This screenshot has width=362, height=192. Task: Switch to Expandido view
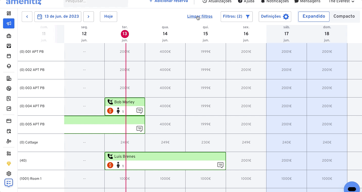[x=314, y=16]
